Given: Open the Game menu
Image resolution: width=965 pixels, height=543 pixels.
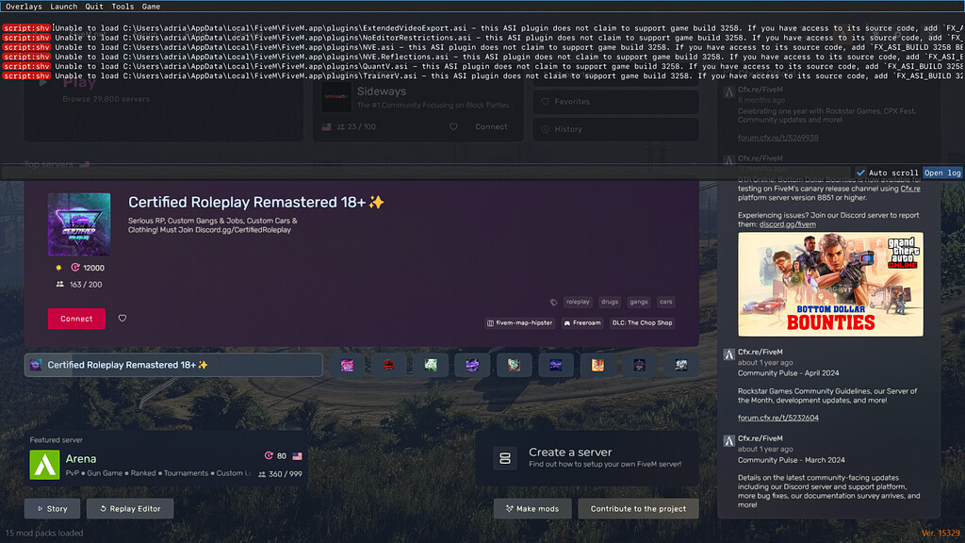Looking at the screenshot, I should 151,7.
